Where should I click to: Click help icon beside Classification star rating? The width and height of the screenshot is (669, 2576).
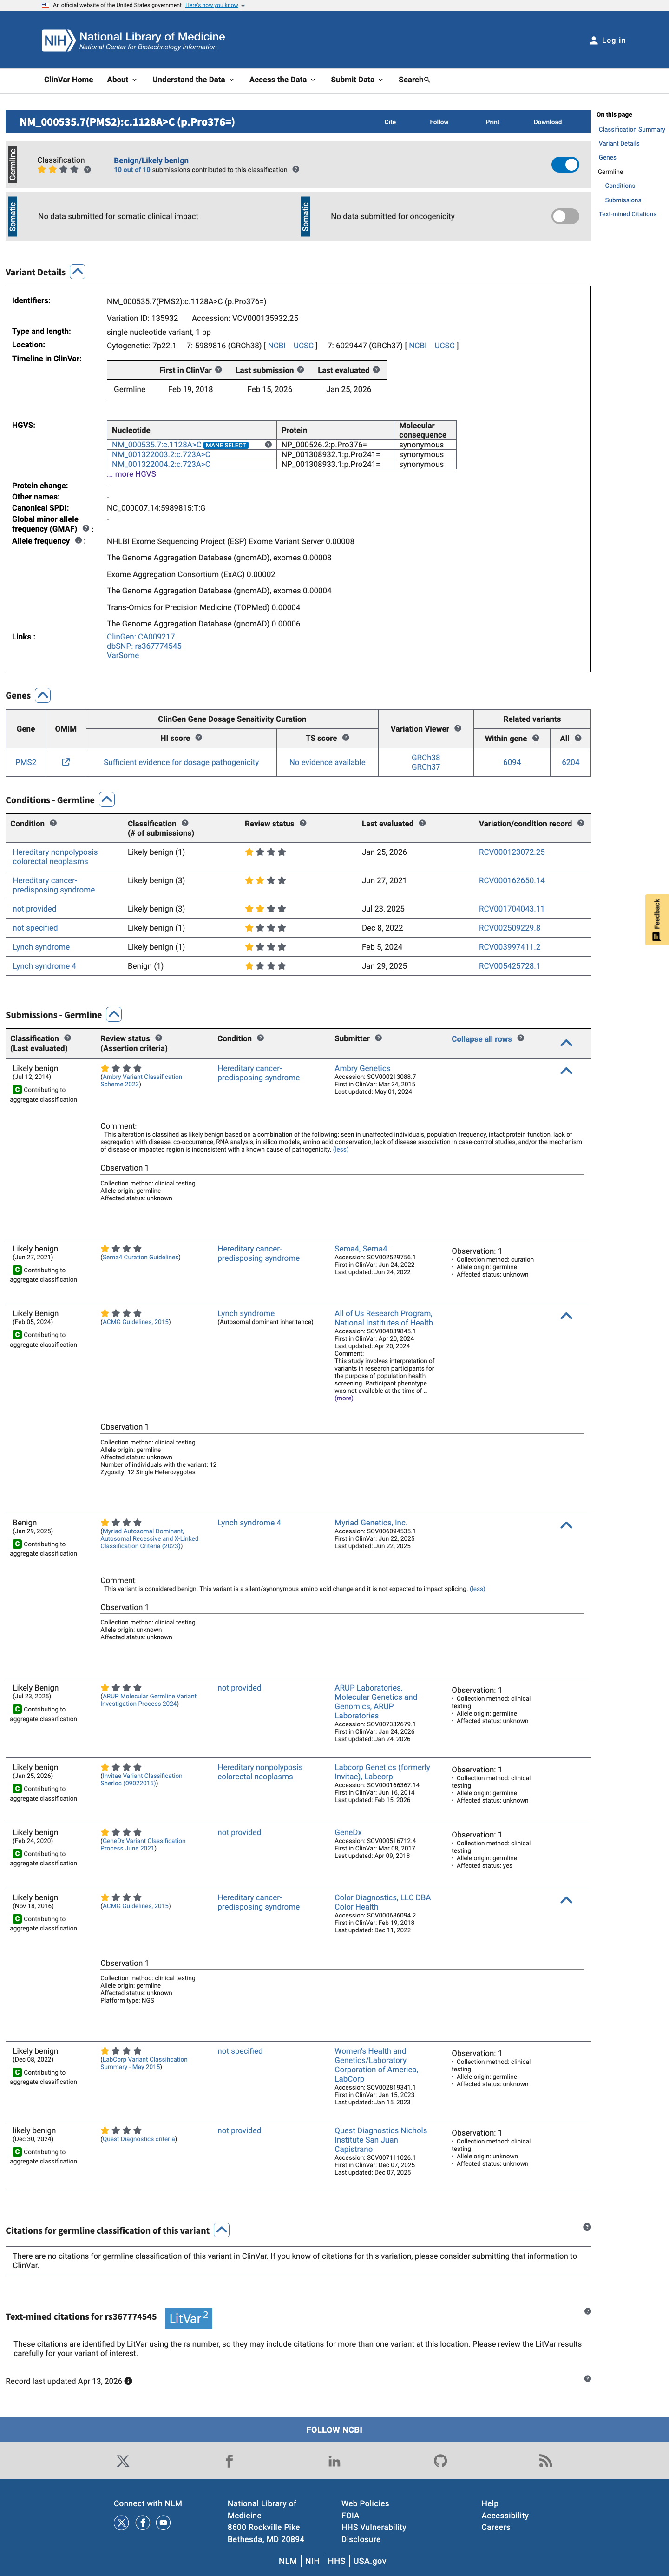click(88, 170)
